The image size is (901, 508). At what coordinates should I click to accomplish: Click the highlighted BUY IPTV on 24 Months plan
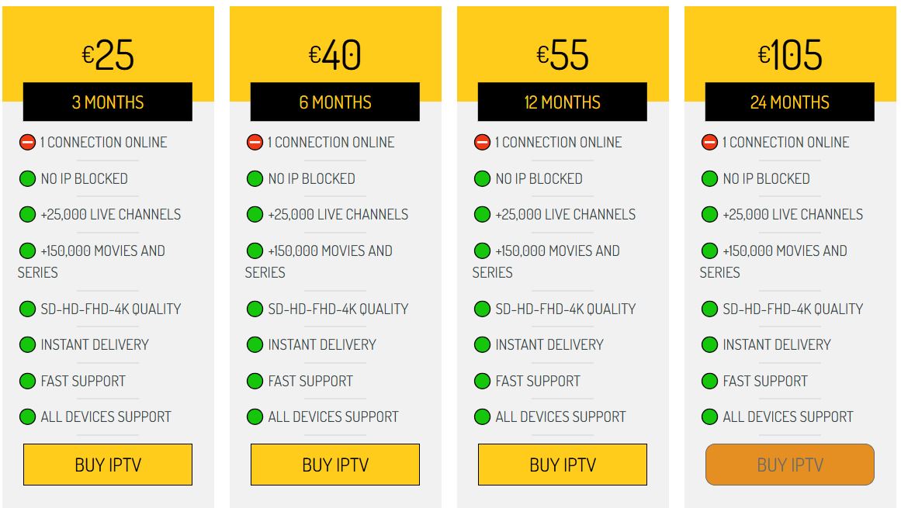click(788, 464)
